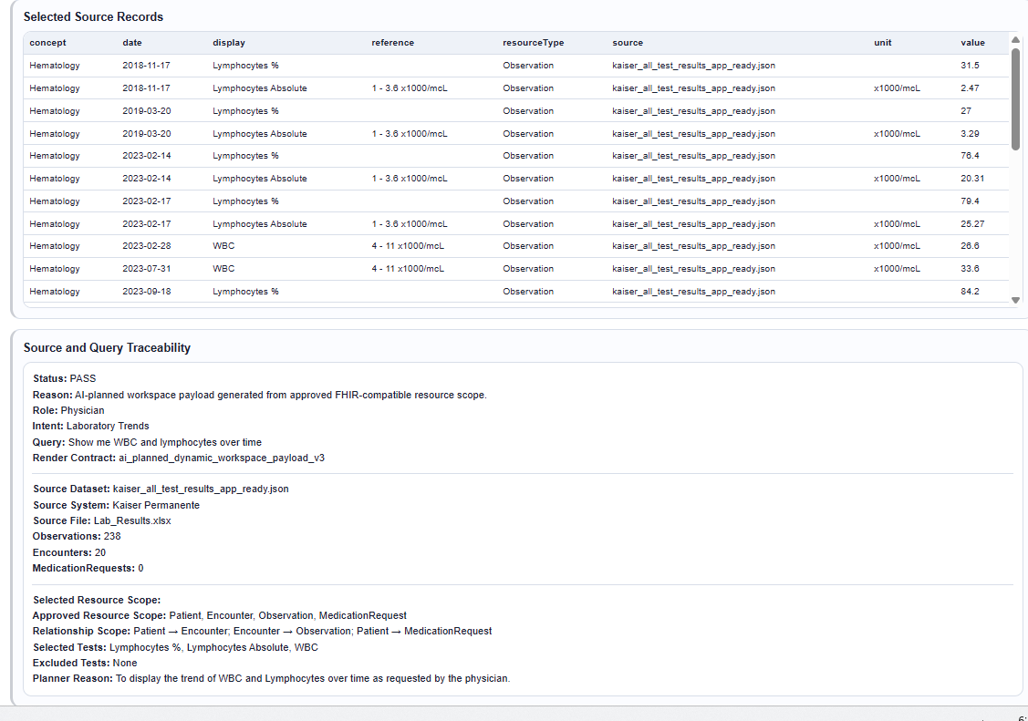
Task: Click the Source File Lab_Results.xlsx
Action: [x=132, y=520]
